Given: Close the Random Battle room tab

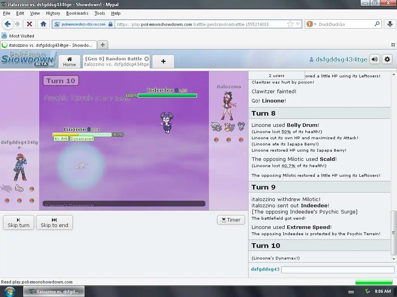Looking at the screenshot, I should (146, 59).
